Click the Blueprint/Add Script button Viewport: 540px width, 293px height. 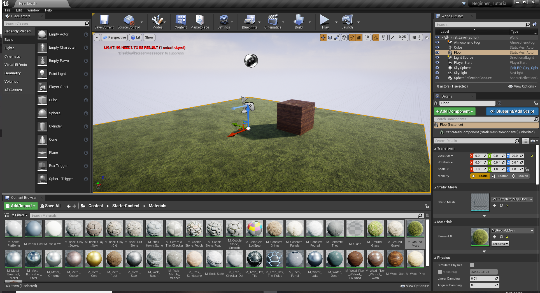click(512, 111)
